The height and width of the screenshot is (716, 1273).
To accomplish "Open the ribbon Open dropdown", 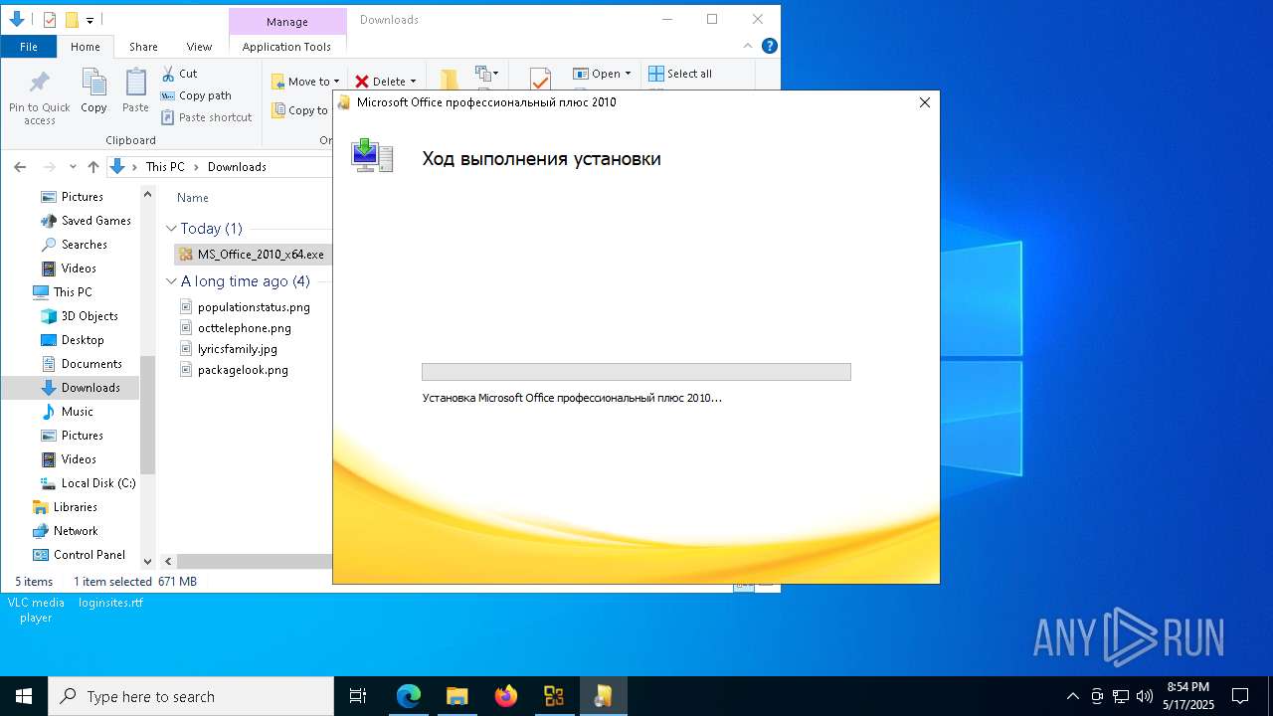I will pyautogui.click(x=602, y=74).
